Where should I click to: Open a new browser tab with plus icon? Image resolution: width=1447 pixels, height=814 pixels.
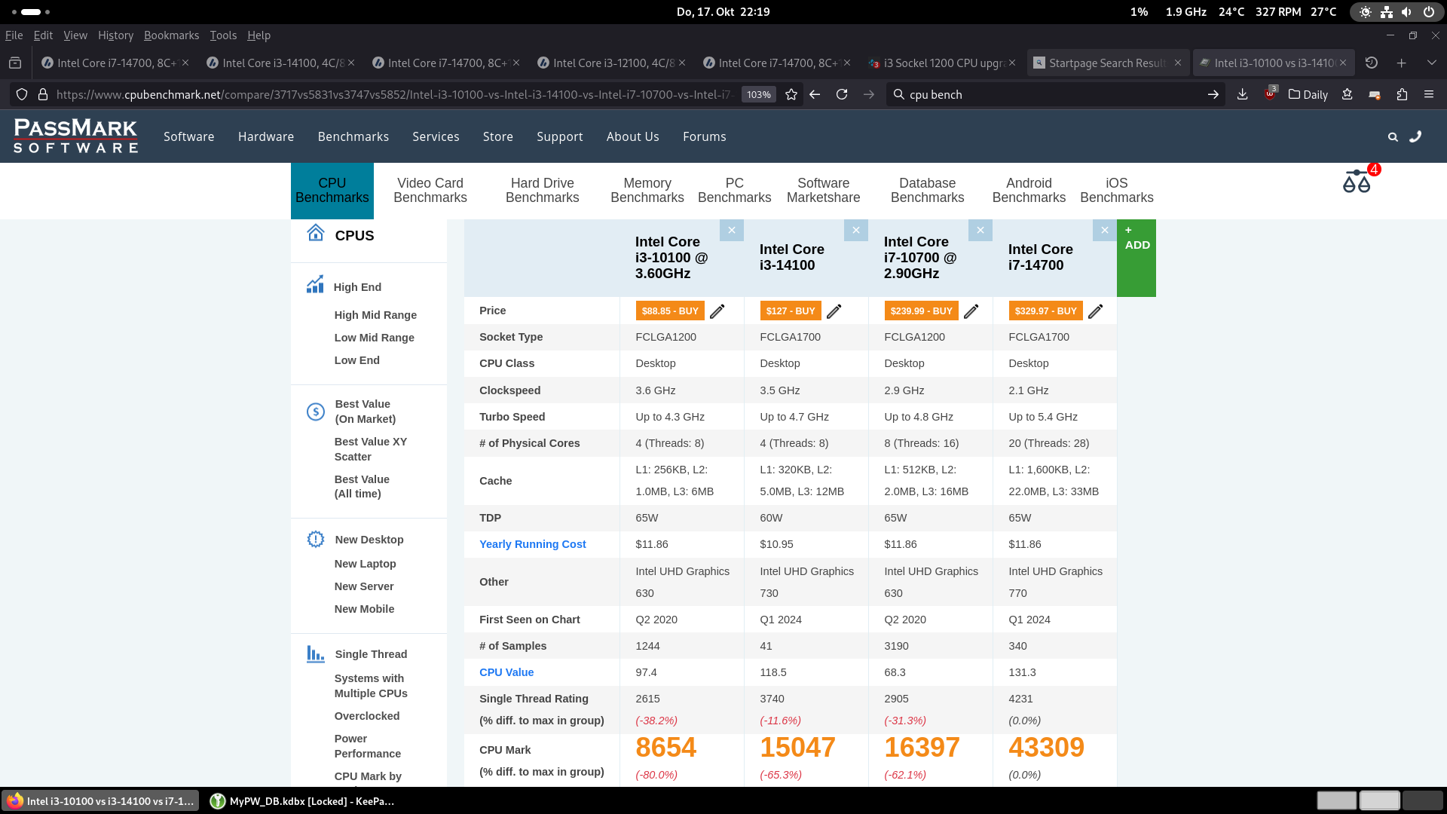pos(1401,63)
